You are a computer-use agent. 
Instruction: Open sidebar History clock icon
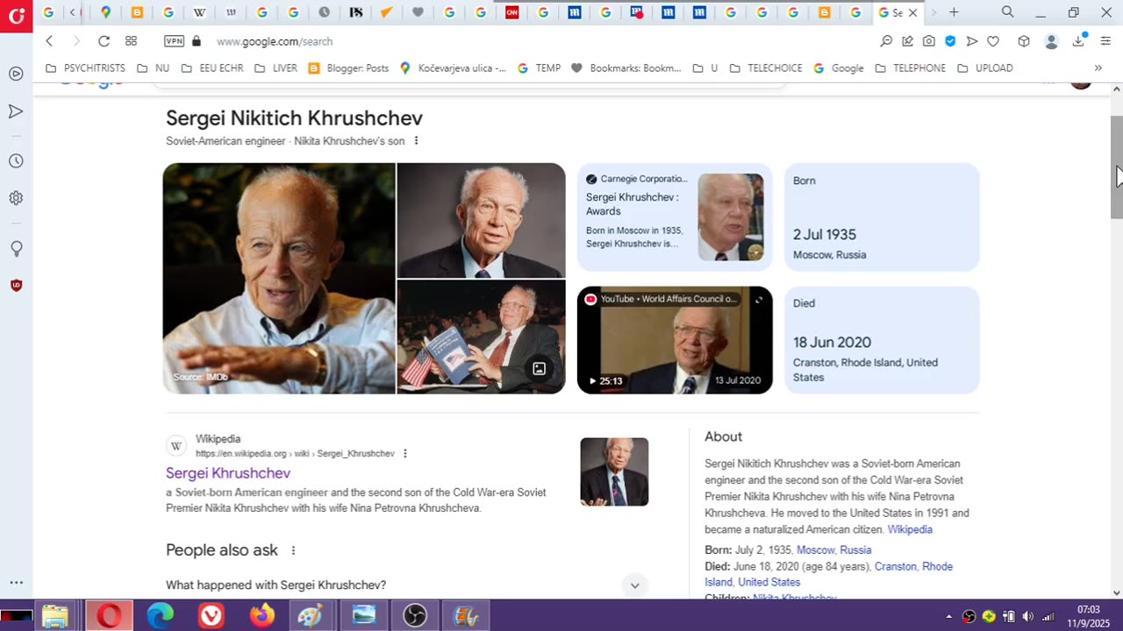(16, 161)
